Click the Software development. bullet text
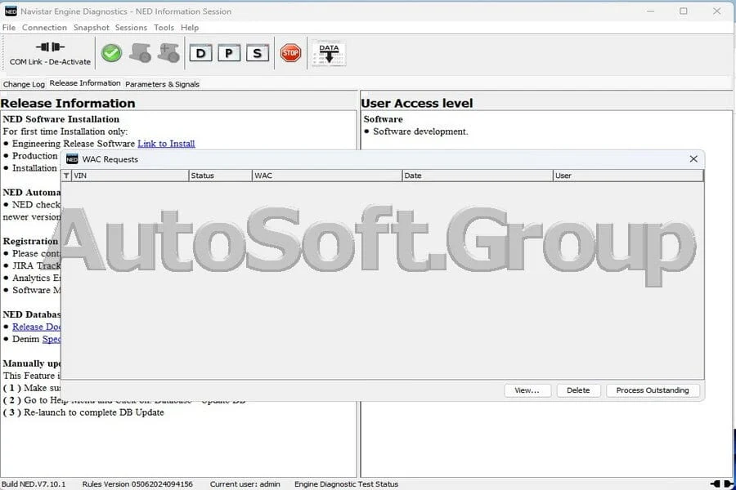This screenshot has height=490, width=736. click(x=420, y=131)
